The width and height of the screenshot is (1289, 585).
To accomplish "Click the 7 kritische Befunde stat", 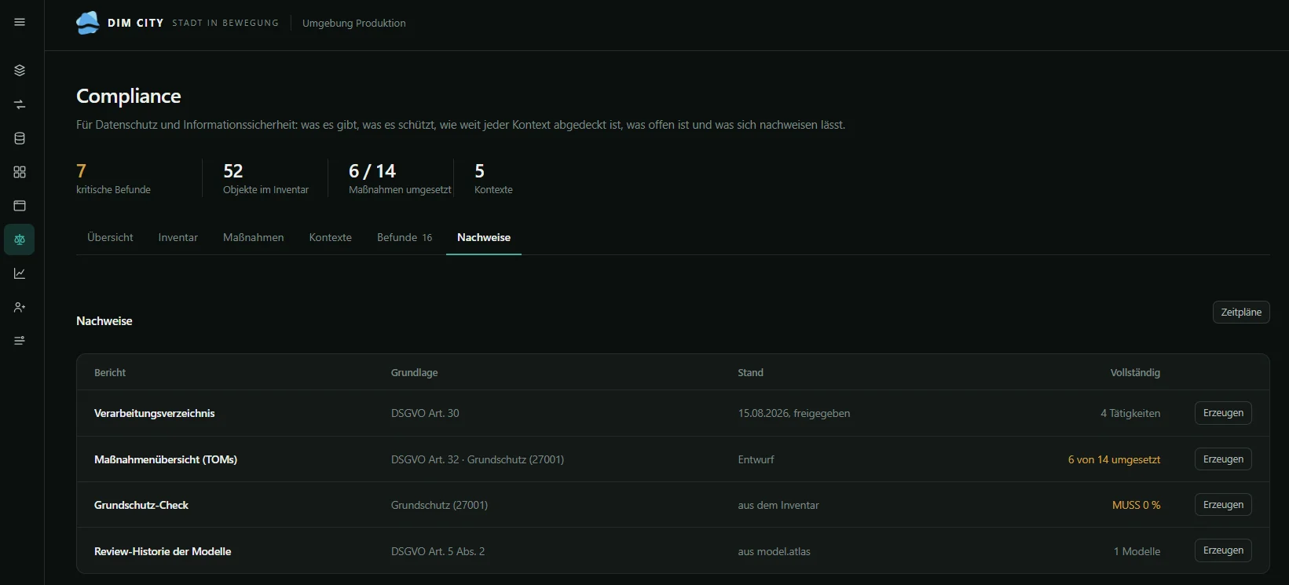I will [113, 178].
